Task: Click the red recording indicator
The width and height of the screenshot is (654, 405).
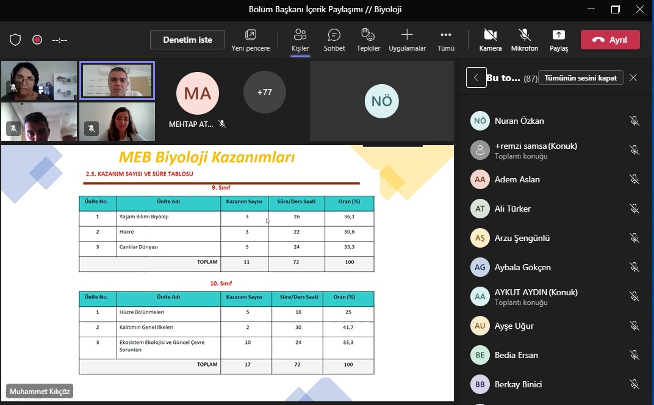Action: click(x=37, y=40)
